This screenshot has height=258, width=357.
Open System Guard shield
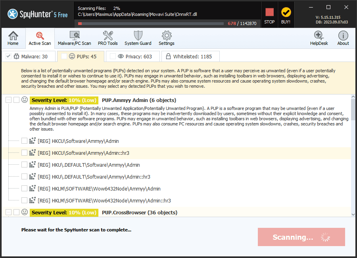click(x=138, y=38)
